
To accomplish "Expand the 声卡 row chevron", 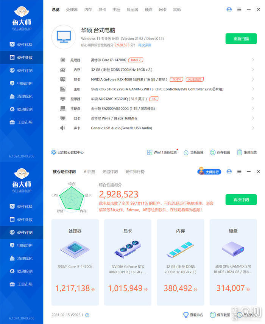I will (253, 128).
